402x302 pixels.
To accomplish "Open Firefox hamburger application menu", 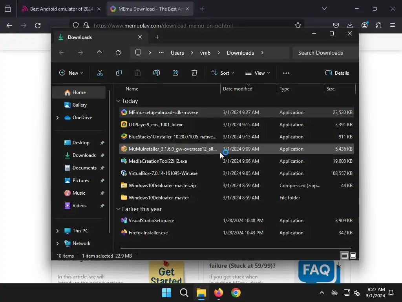I will tap(393, 25).
